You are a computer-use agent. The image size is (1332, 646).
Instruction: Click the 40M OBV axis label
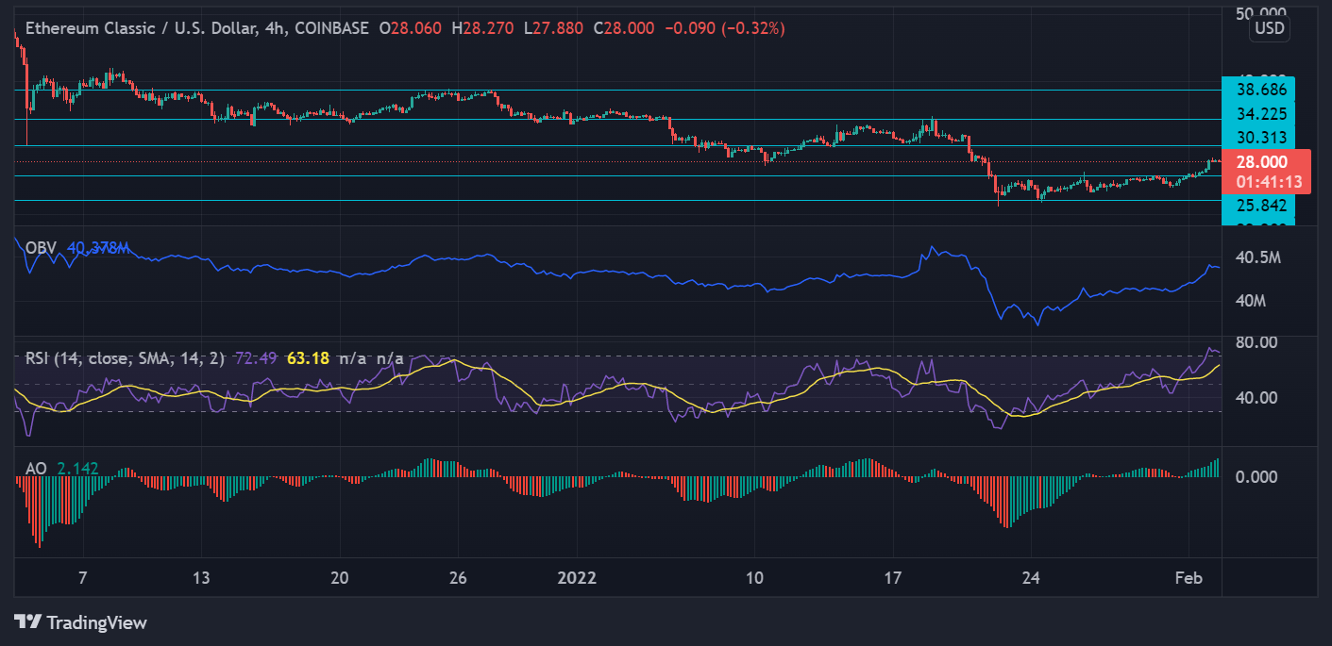[1251, 301]
